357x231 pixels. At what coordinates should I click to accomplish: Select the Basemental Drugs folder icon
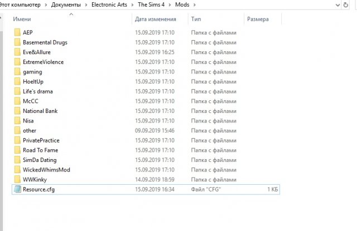click(x=17, y=42)
